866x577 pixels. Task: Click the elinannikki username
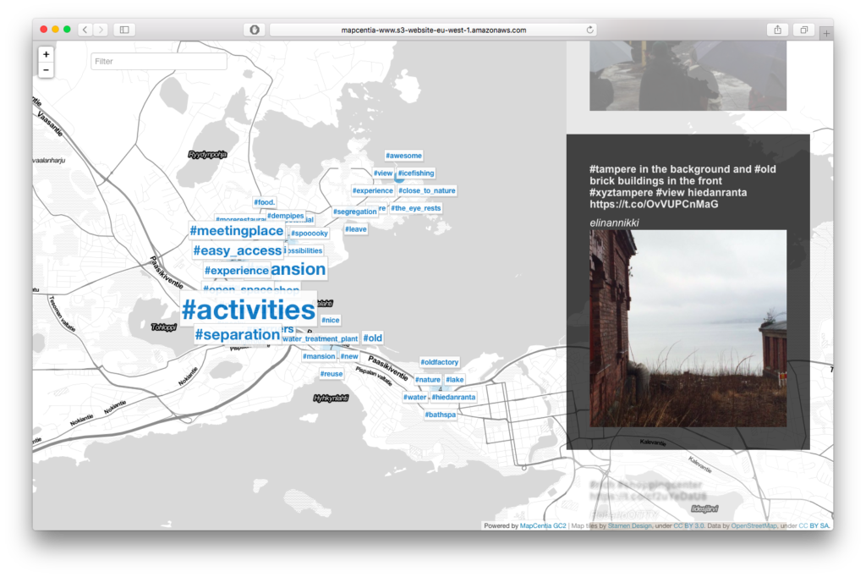[x=614, y=223]
